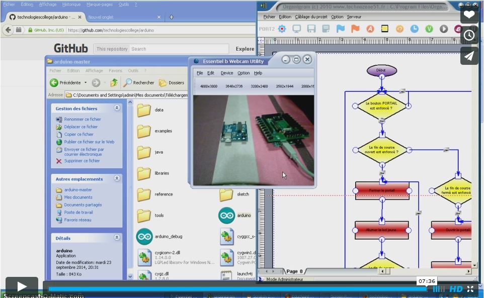Toggle HD quality on the video player

456,289
